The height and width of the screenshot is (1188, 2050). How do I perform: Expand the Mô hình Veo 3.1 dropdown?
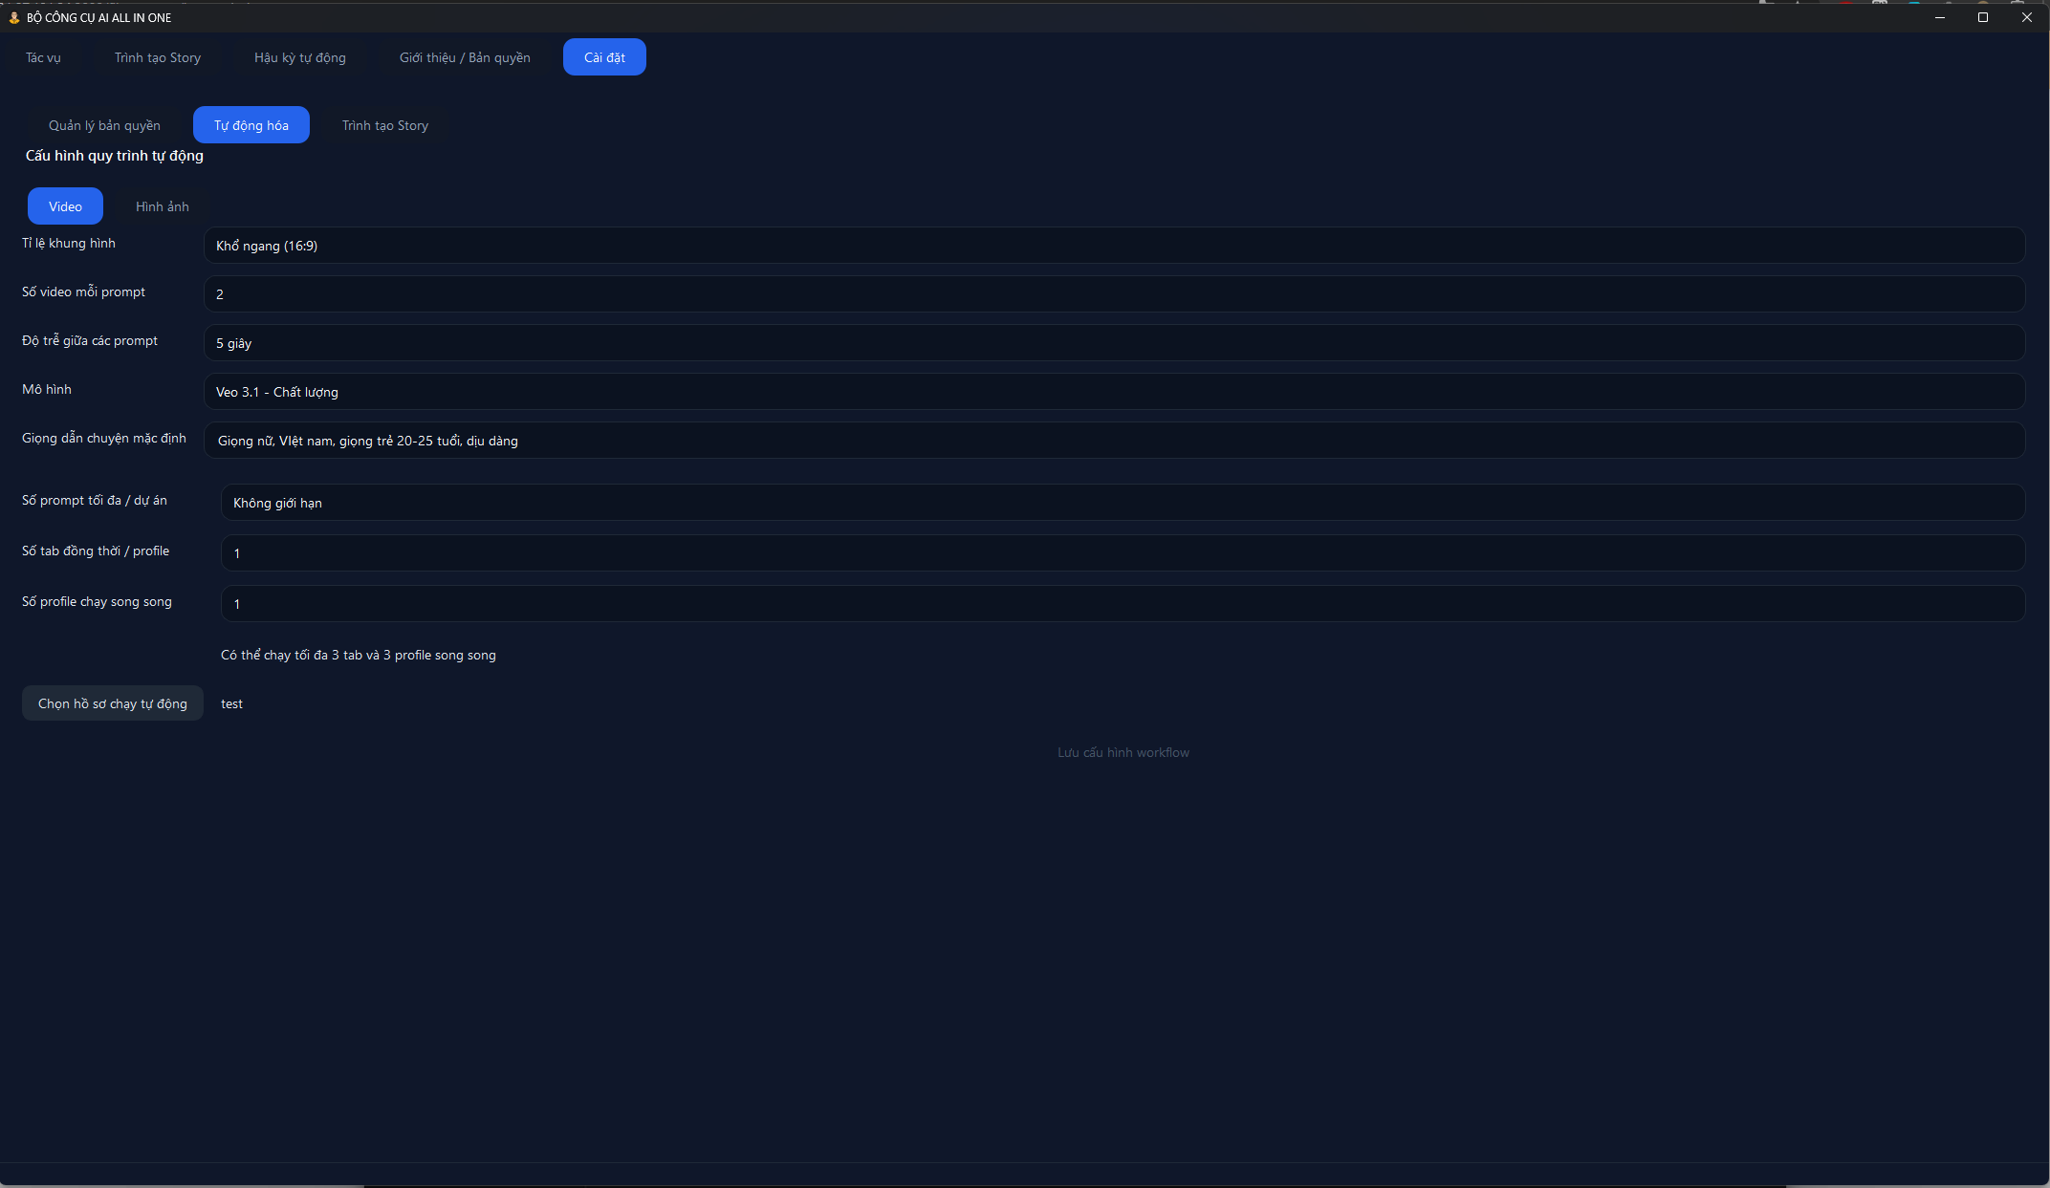pyautogui.click(x=1114, y=392)
